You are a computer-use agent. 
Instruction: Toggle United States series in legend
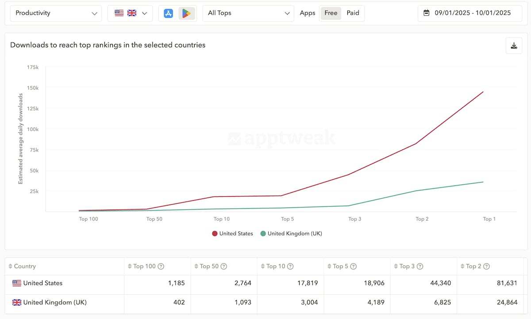pyautogui.click(x=232, y=233)
